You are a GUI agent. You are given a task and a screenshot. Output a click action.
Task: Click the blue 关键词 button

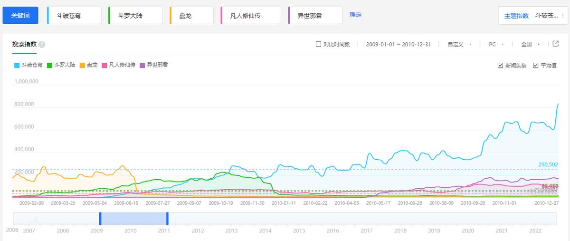[x=20, y=15]
